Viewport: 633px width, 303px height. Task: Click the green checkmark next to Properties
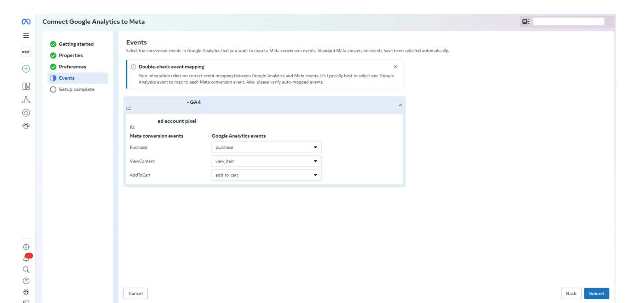pos(53,56)
